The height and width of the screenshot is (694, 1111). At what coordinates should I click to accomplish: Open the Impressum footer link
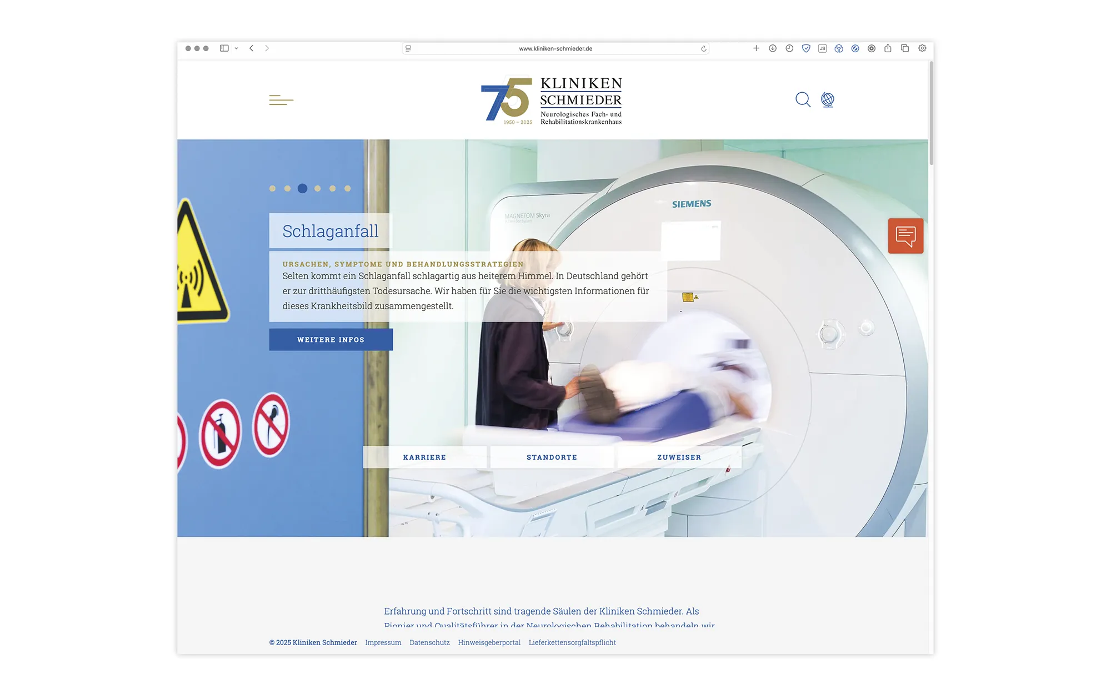[x=383, y=642]
